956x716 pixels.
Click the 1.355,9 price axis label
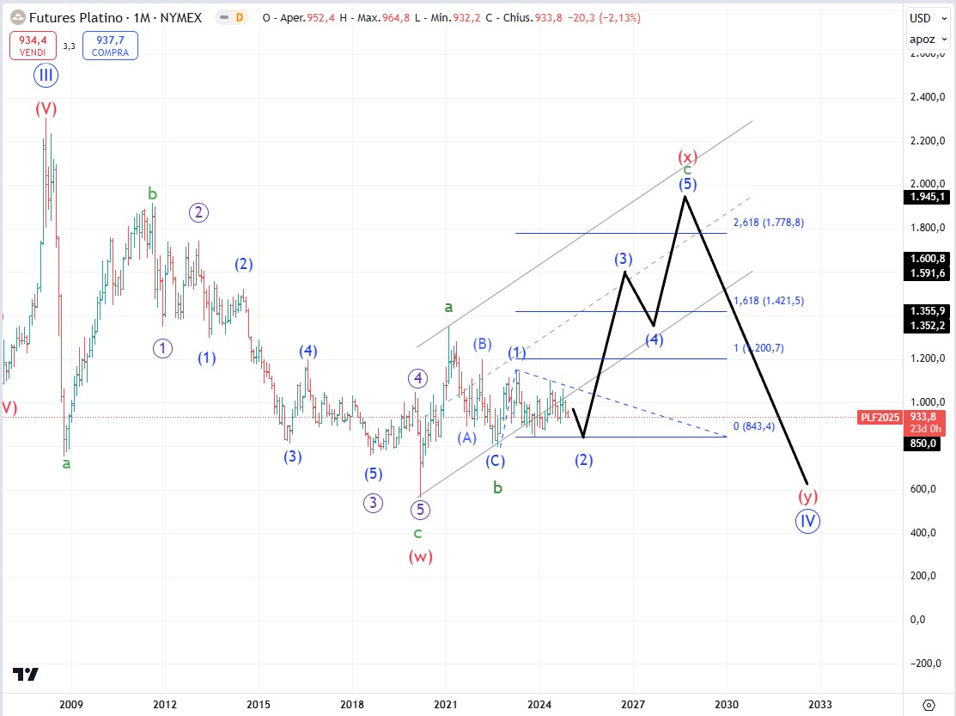(927, 311)
